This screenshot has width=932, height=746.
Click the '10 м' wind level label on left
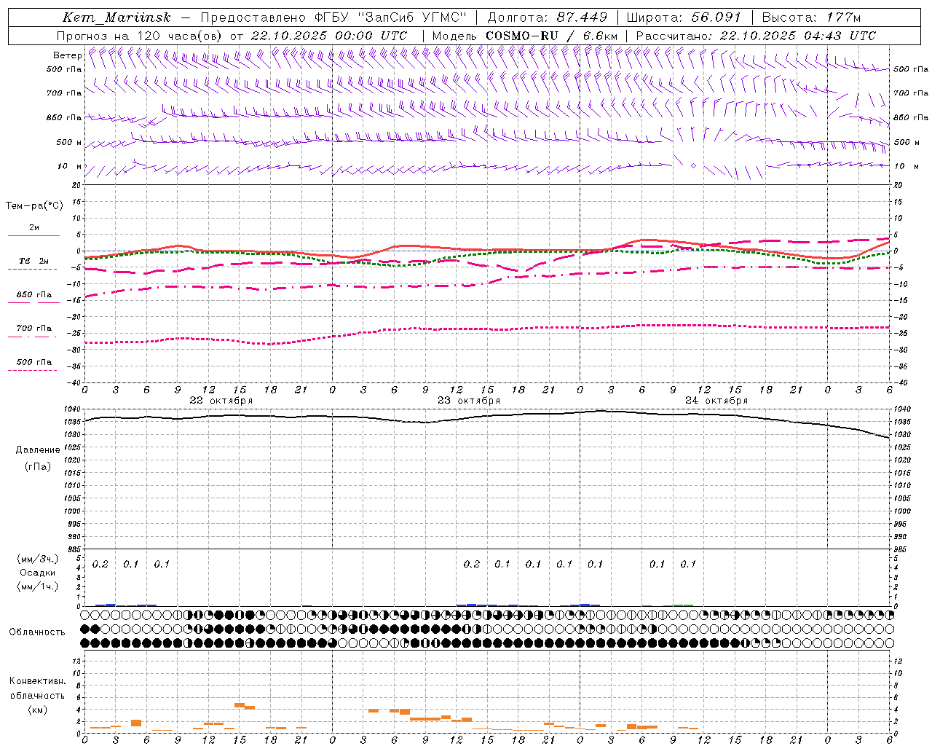click(x=70, y=166)
